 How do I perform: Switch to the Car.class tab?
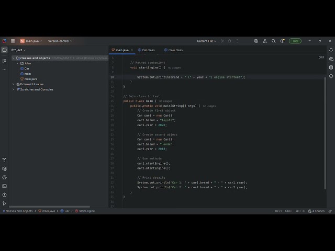point(147,50)
